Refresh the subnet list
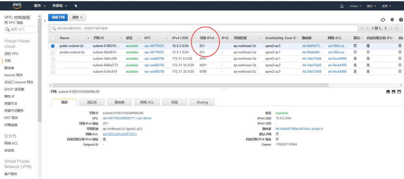Screen dimensions: 404x179 coord(383,19)
